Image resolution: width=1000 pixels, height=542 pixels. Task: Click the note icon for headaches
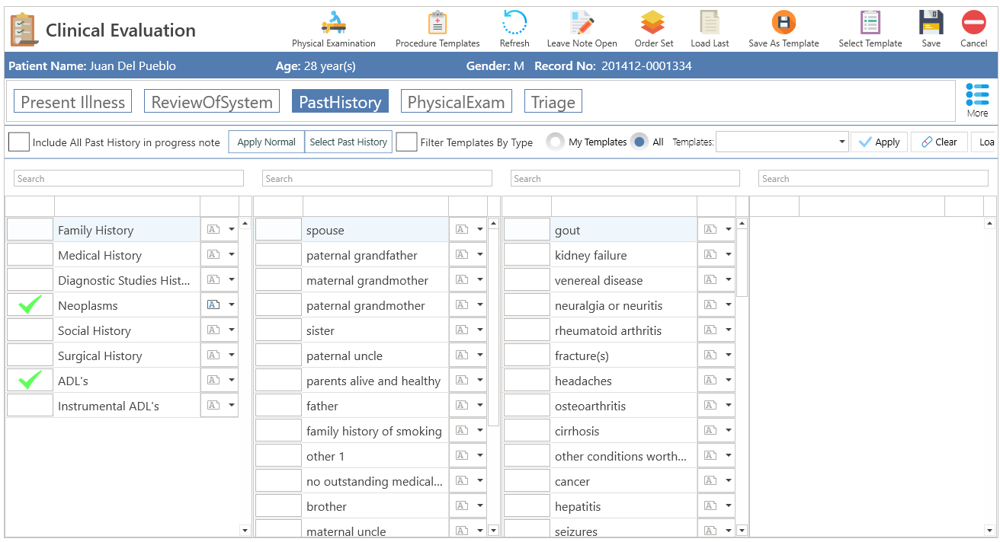[x=710, y=381]
